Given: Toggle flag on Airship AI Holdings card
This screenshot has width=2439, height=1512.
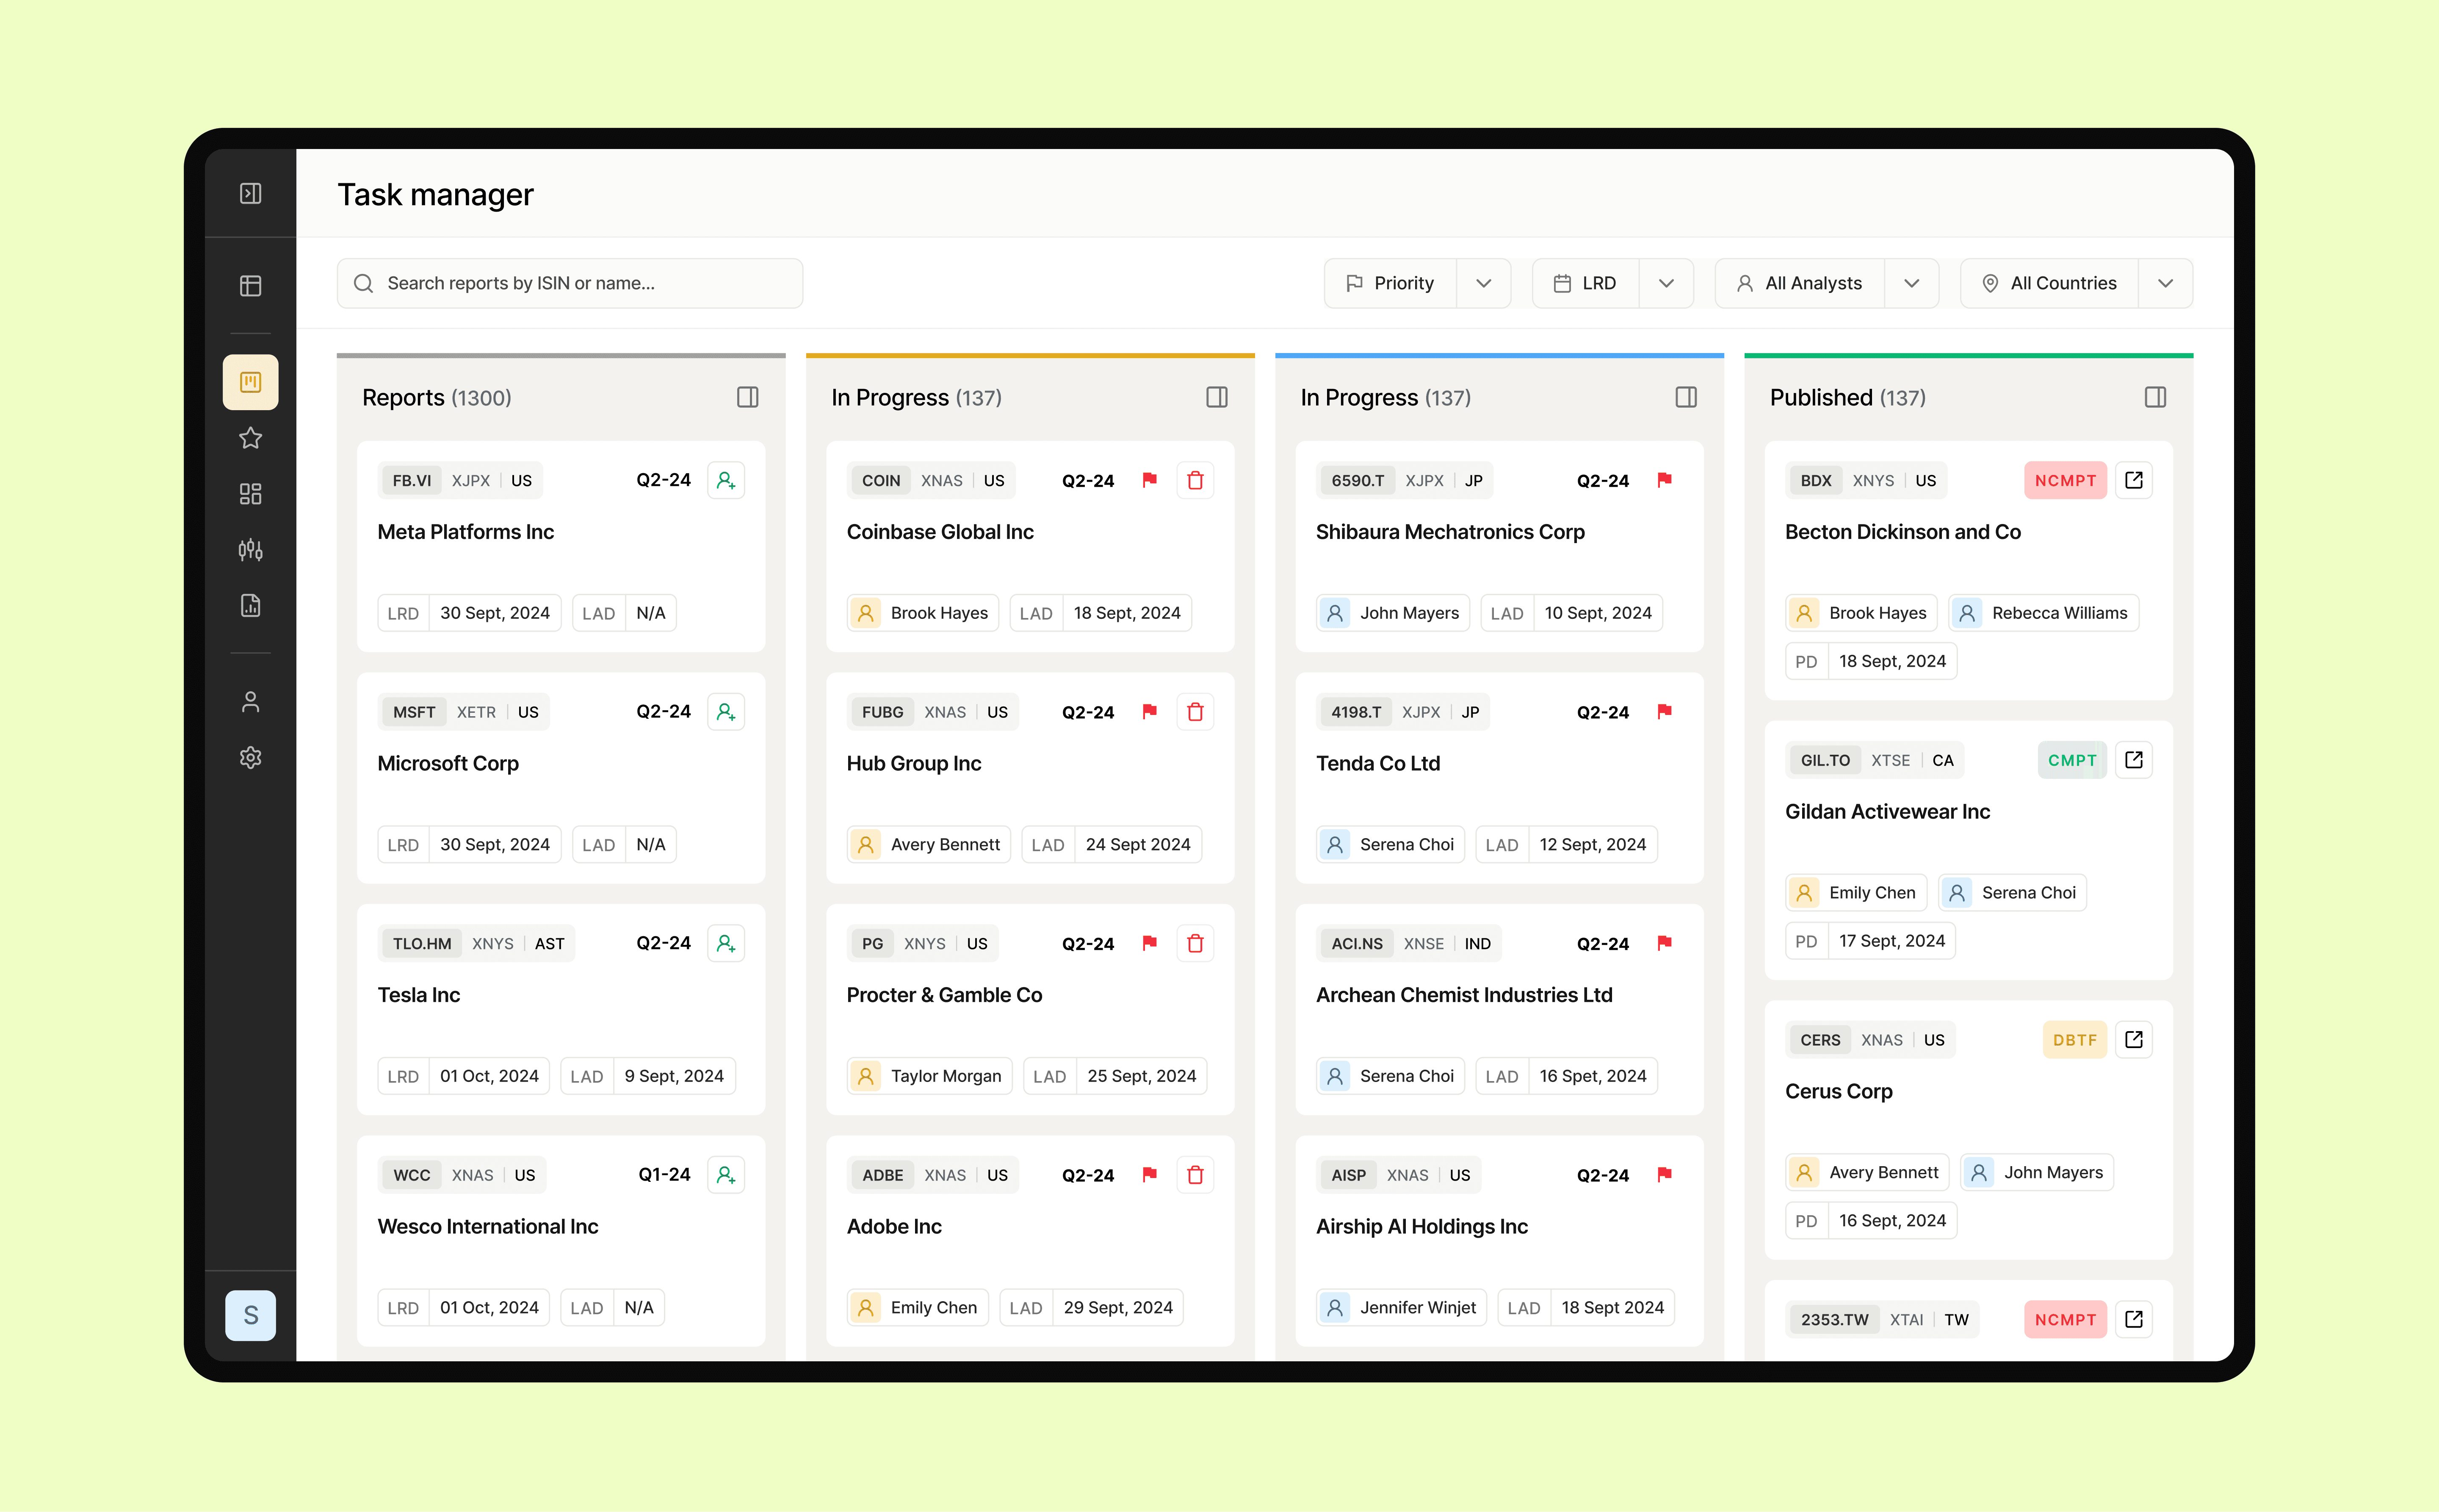Looking at the screenshot, I should click(x=1665, y=1175).
